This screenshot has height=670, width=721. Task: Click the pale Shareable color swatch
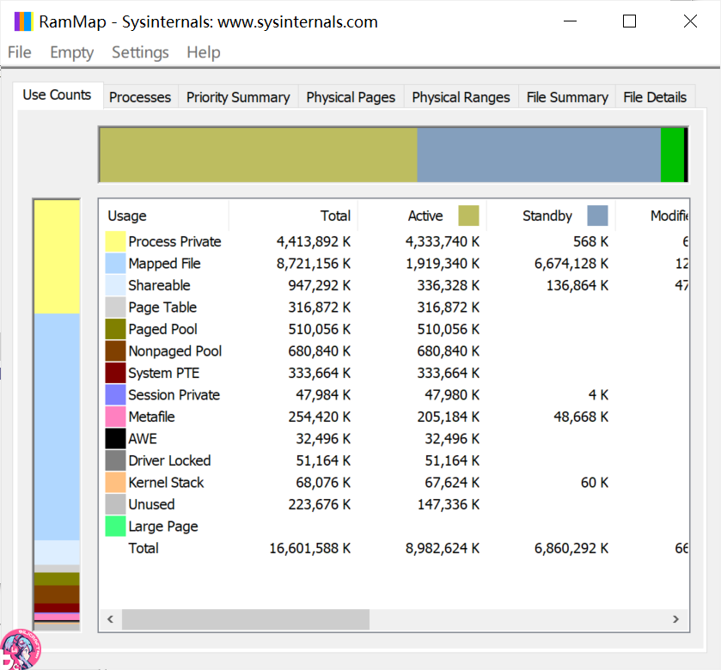point(115,285)
